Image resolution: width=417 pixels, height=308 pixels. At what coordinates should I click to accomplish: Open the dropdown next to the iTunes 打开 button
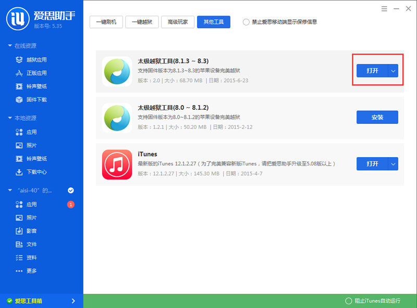[394, 163]
